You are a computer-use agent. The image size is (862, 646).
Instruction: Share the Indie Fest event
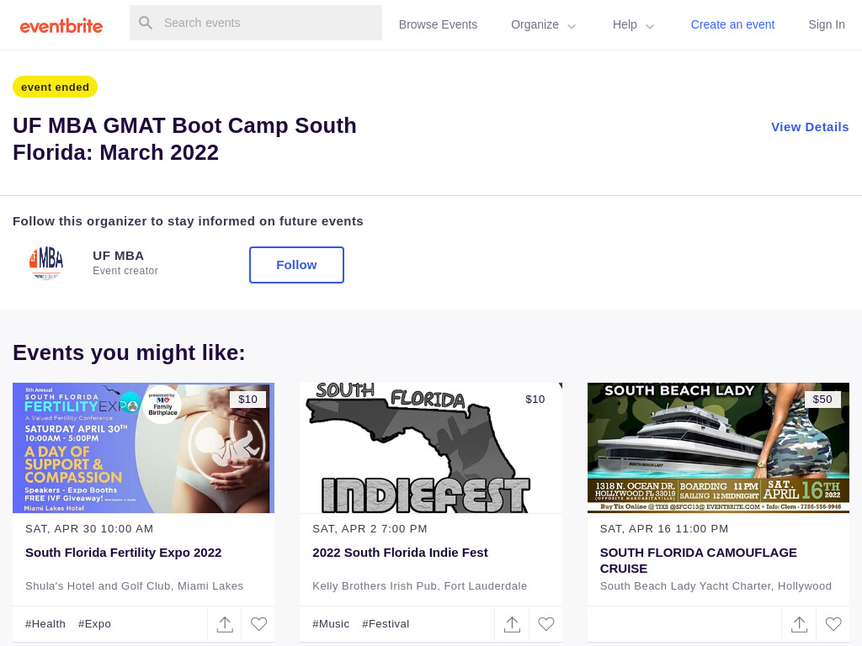coord(512,624)
